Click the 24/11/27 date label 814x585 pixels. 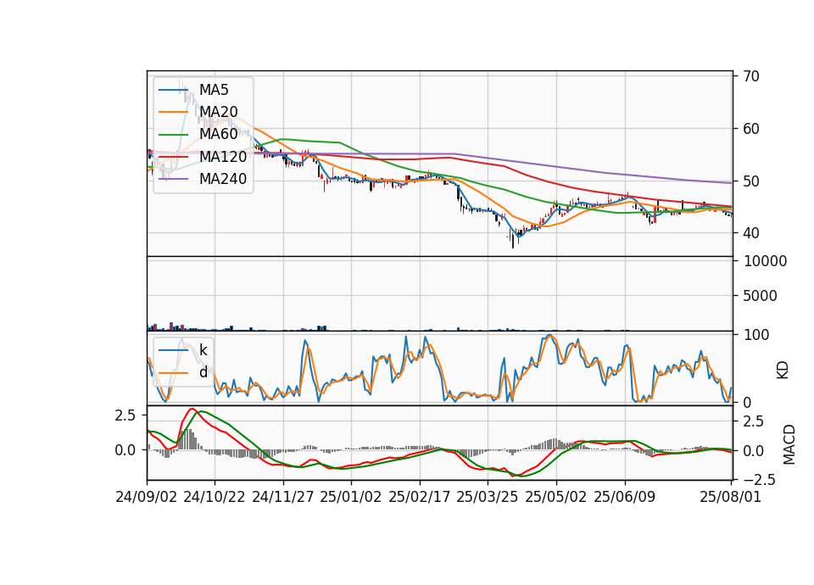pyautogui.click(x=283, y=497)
